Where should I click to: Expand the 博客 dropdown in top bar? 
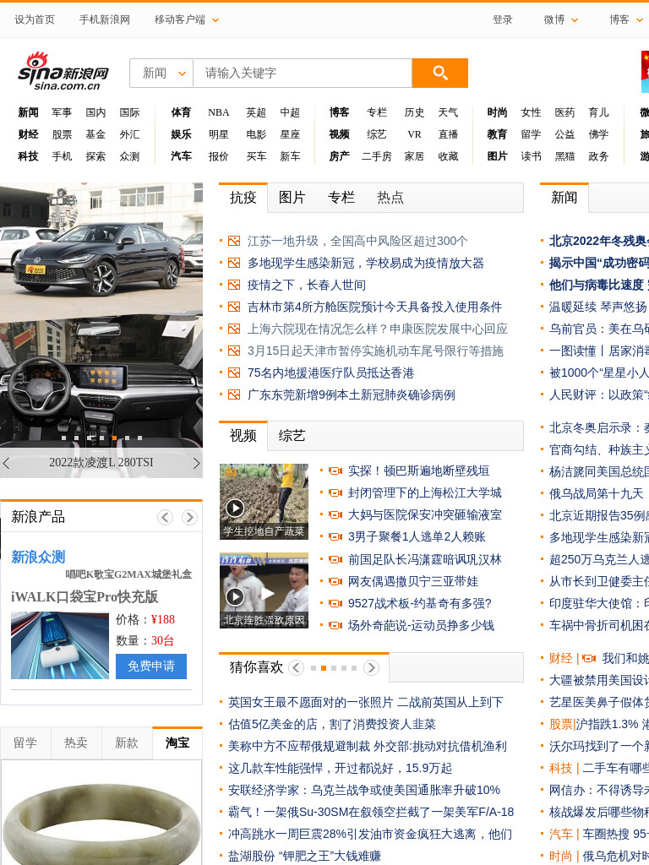click(640, 20)
